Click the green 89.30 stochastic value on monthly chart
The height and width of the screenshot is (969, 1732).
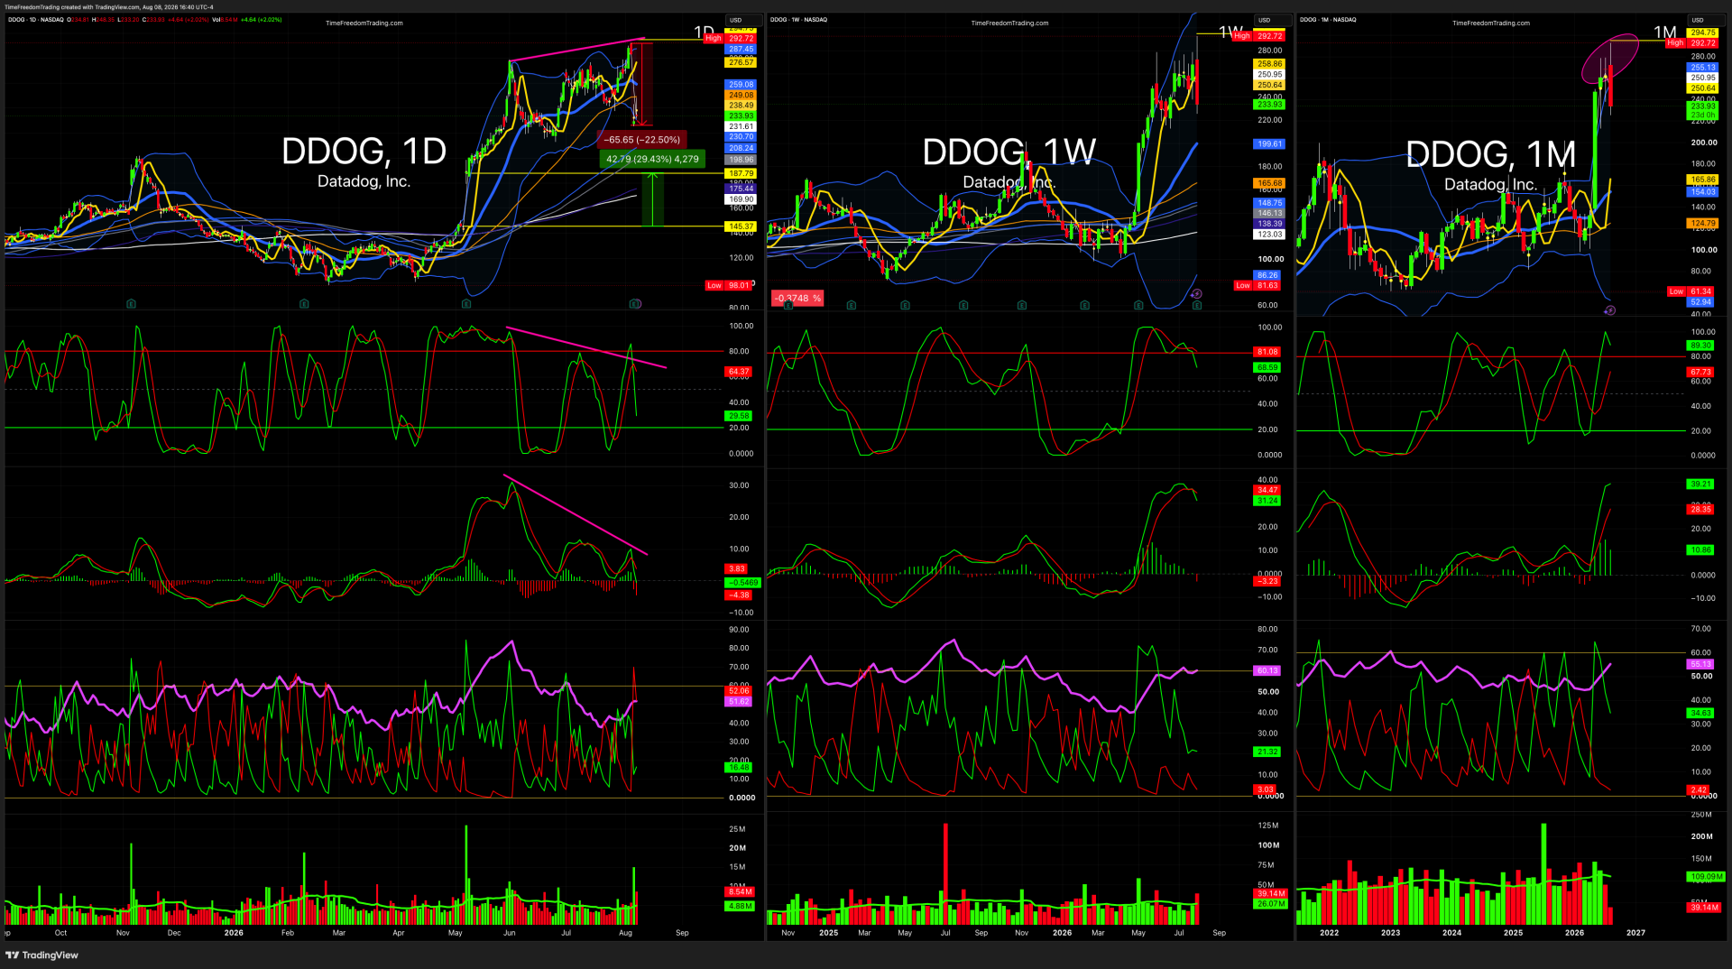(1700, 346)
